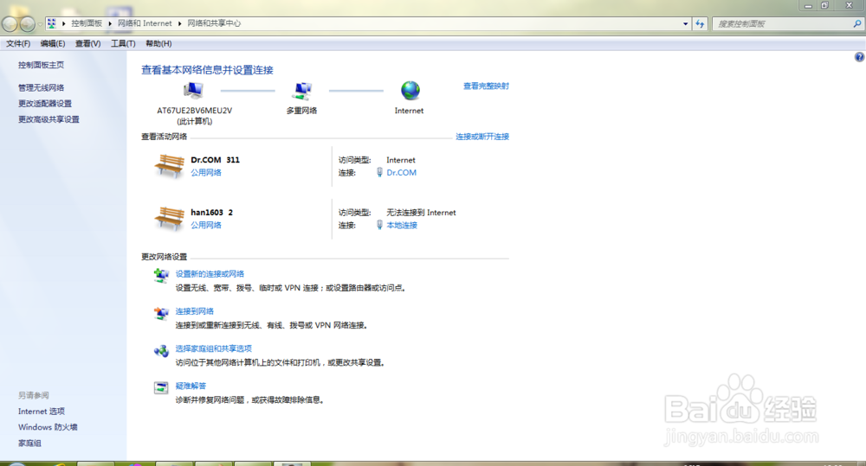866x466 pixels.
Task: Click the 选择家庭组和共享选项 link
Action: tap(214, 349)
